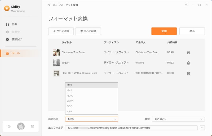The width and height of the screenshot is (212, 136).
Task: Click the headphones icon next to 音楽
Action: pyautogui.click(x=7, y=24)
